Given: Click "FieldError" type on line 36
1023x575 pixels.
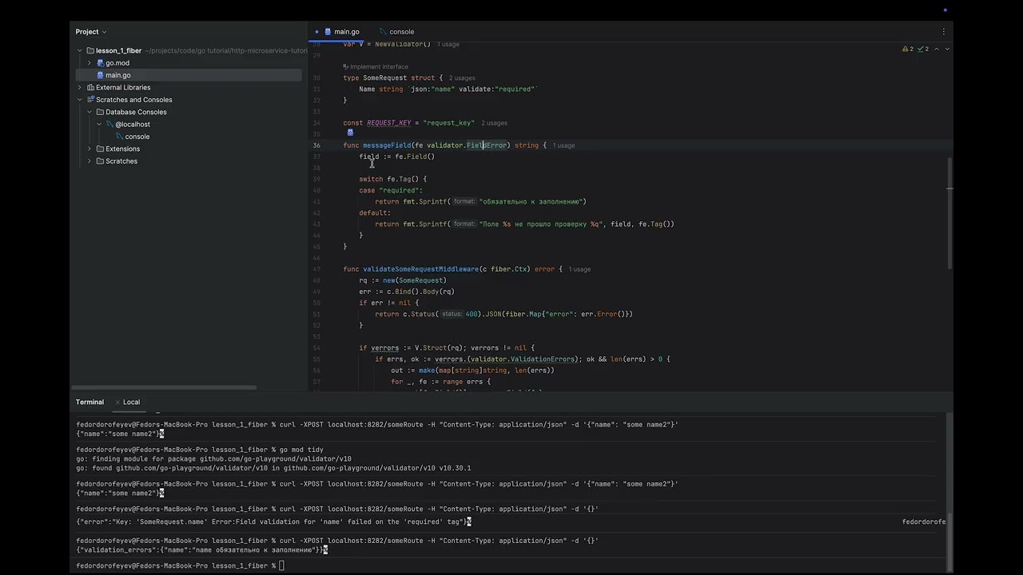Looking at the screenshot, I should [x=487, y=145].
